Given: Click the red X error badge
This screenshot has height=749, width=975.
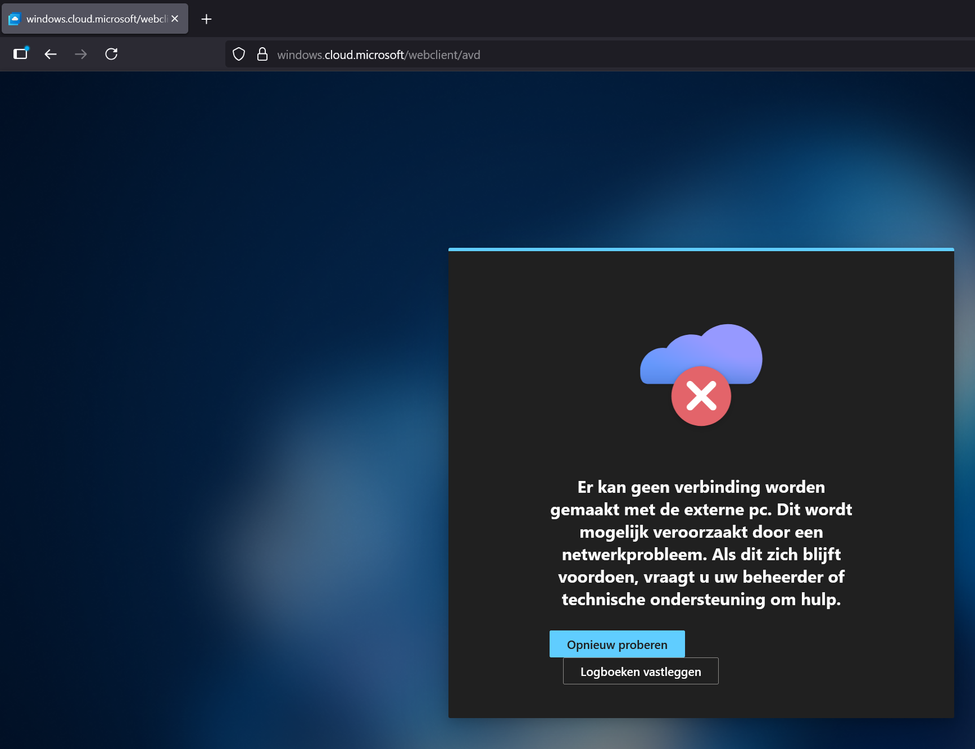Looking at the screenshot, I should tap(701, 396).
